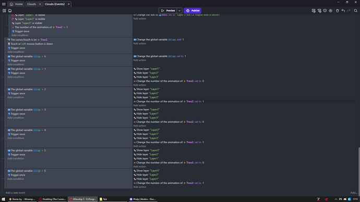The height and width of the screenshot is (202, 360).
Task: Click the Publish button
Action: click(x=193, y=10)
